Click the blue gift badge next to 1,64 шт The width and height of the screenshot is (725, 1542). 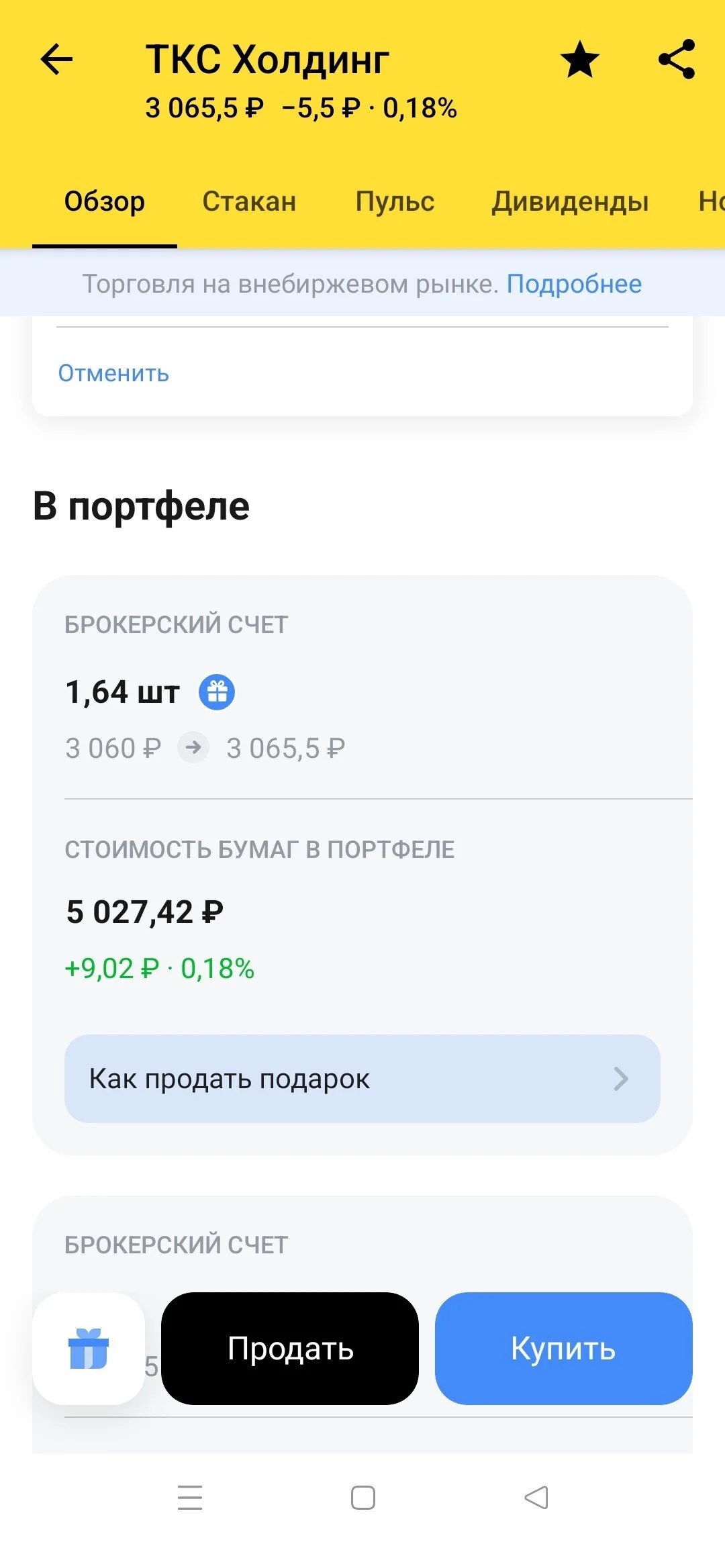point(217,692)
